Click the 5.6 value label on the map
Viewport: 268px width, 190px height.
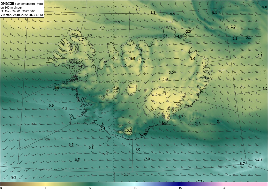point(265,7)
